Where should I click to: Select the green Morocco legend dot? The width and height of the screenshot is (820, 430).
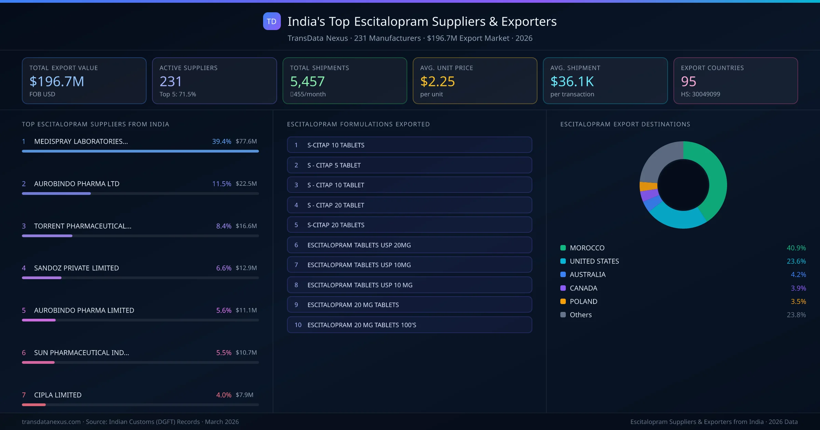point(563,248)
